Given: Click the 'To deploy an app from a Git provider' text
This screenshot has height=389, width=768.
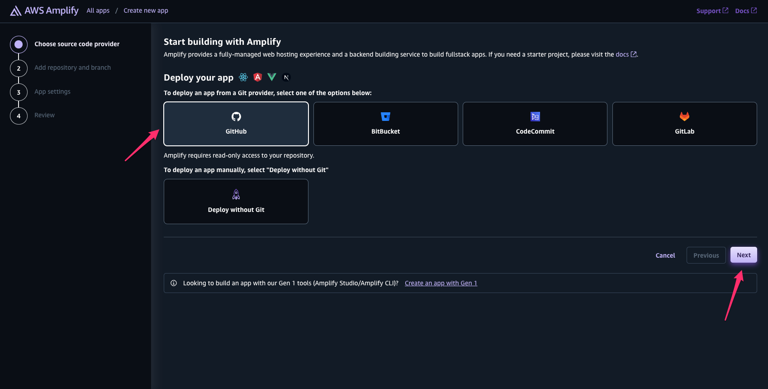Looking at the screenshot, I should [268, 93].
